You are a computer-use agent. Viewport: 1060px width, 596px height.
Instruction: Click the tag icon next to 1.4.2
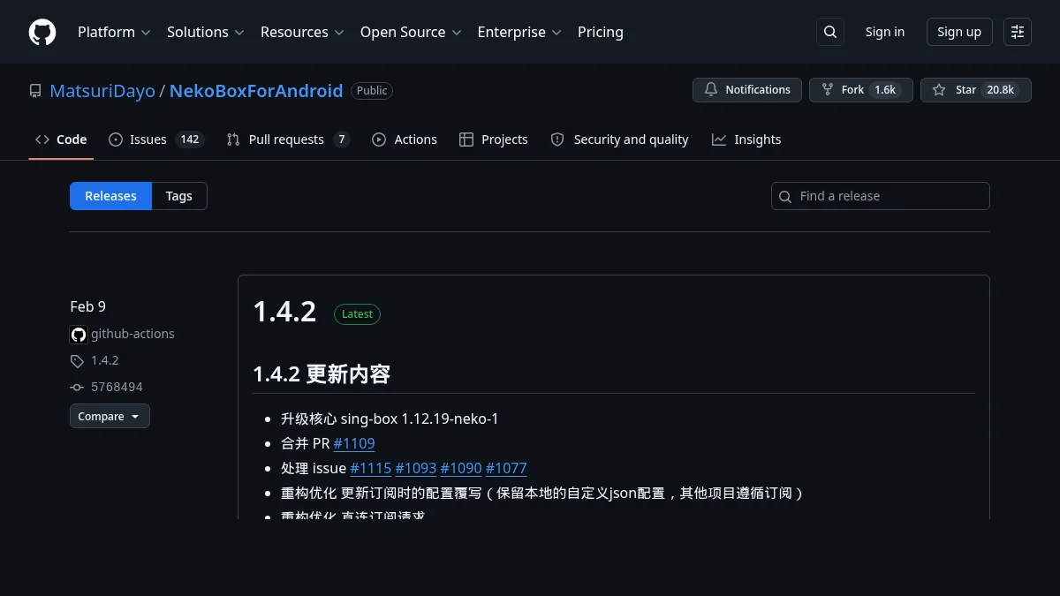(x=77, y=360)
